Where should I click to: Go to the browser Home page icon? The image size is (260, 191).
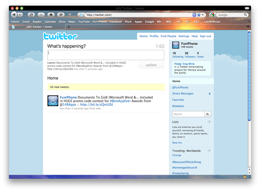point(51,15)
